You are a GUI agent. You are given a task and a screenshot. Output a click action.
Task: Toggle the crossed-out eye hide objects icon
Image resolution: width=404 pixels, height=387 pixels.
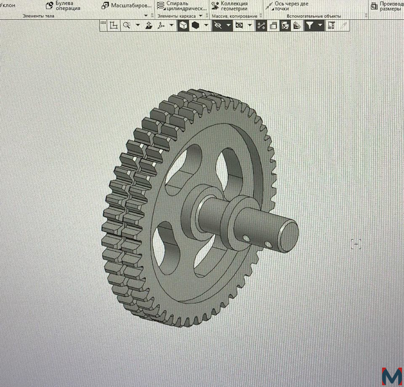click(x=218, y=26)
